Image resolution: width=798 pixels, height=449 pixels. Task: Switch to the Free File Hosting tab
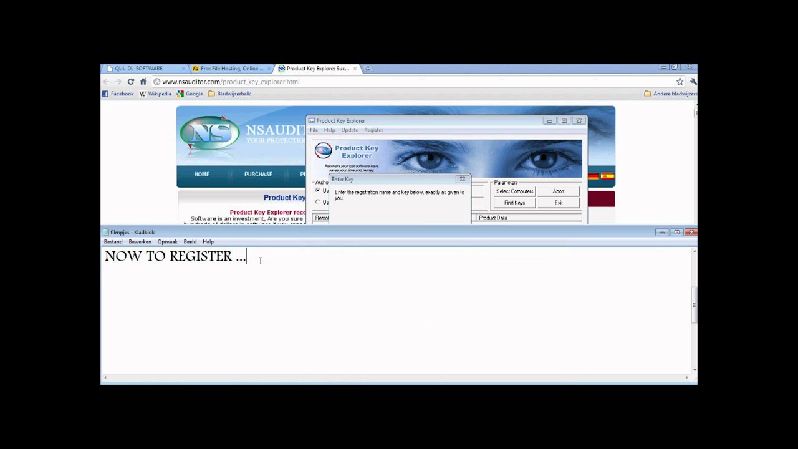(231, 69)
